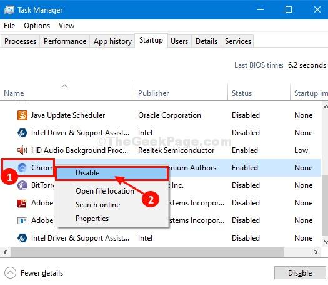Click the vertical scrollbar down arrow
Viewport: 328px width, 285px height.
coord(326,242)
